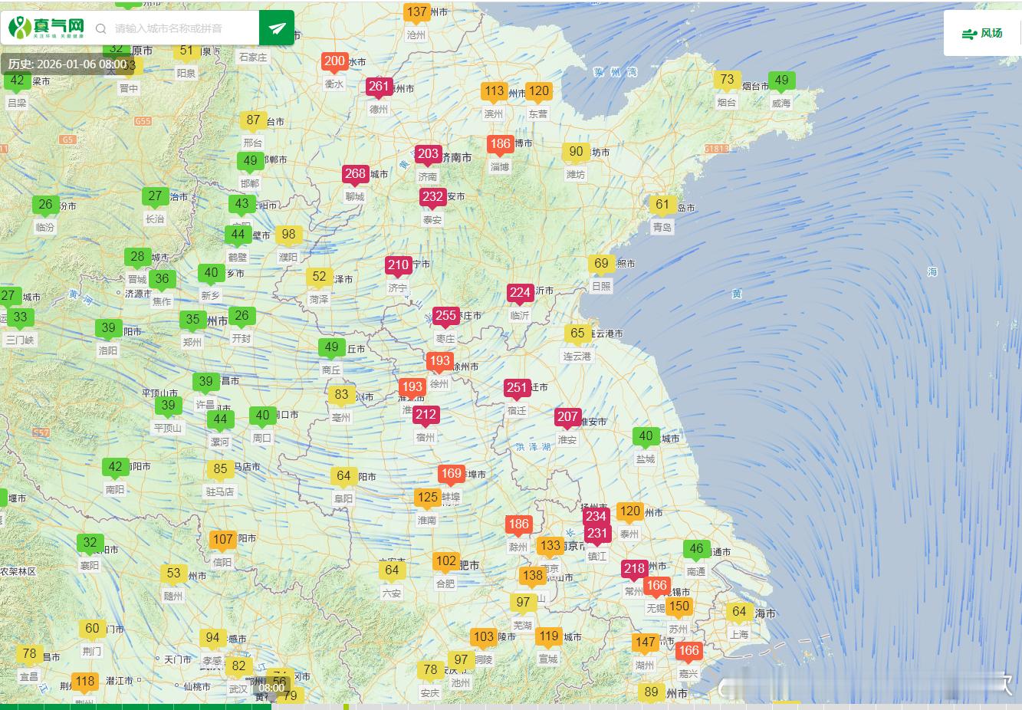
Task: Click the magnifier icon in search box
Action: click(x=101, y=28)
